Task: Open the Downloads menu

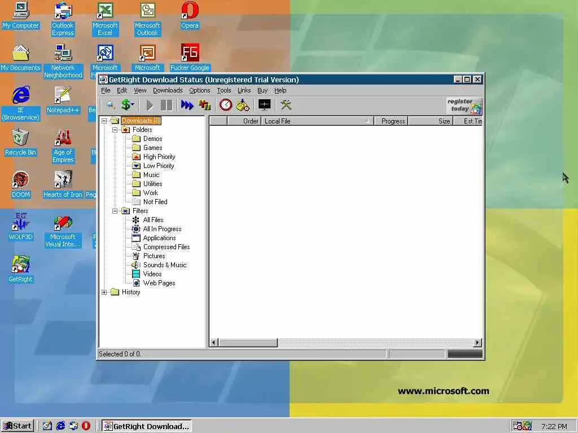Action: (168, 90)
